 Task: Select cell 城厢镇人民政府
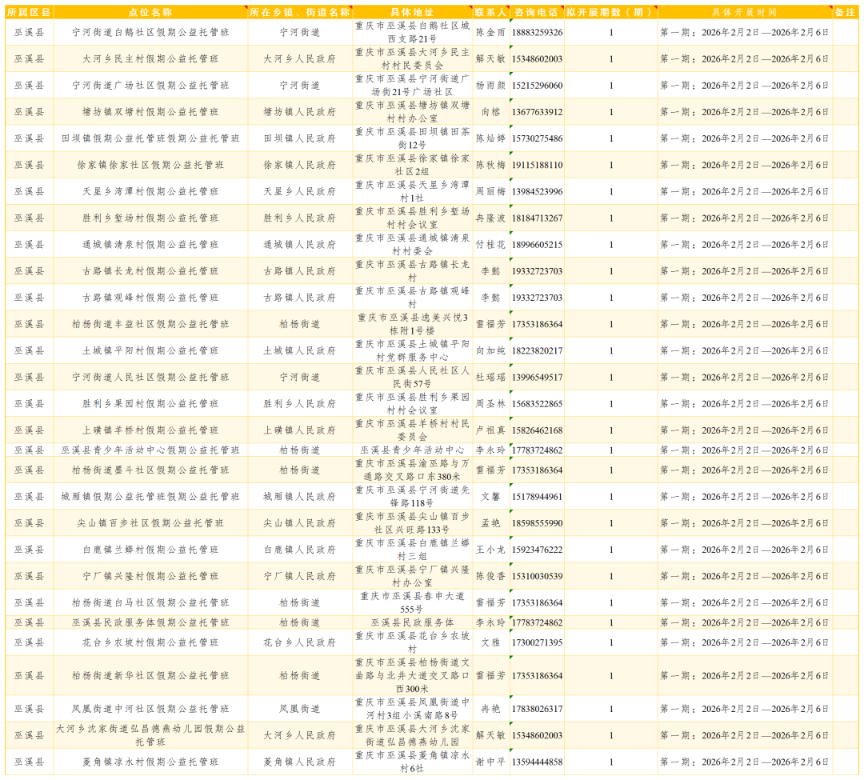click(x=300, y=496)
